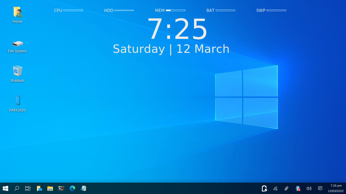The image size is (346, 194).
Task: Open the wireless network tray icon
Action: [276, 188]
